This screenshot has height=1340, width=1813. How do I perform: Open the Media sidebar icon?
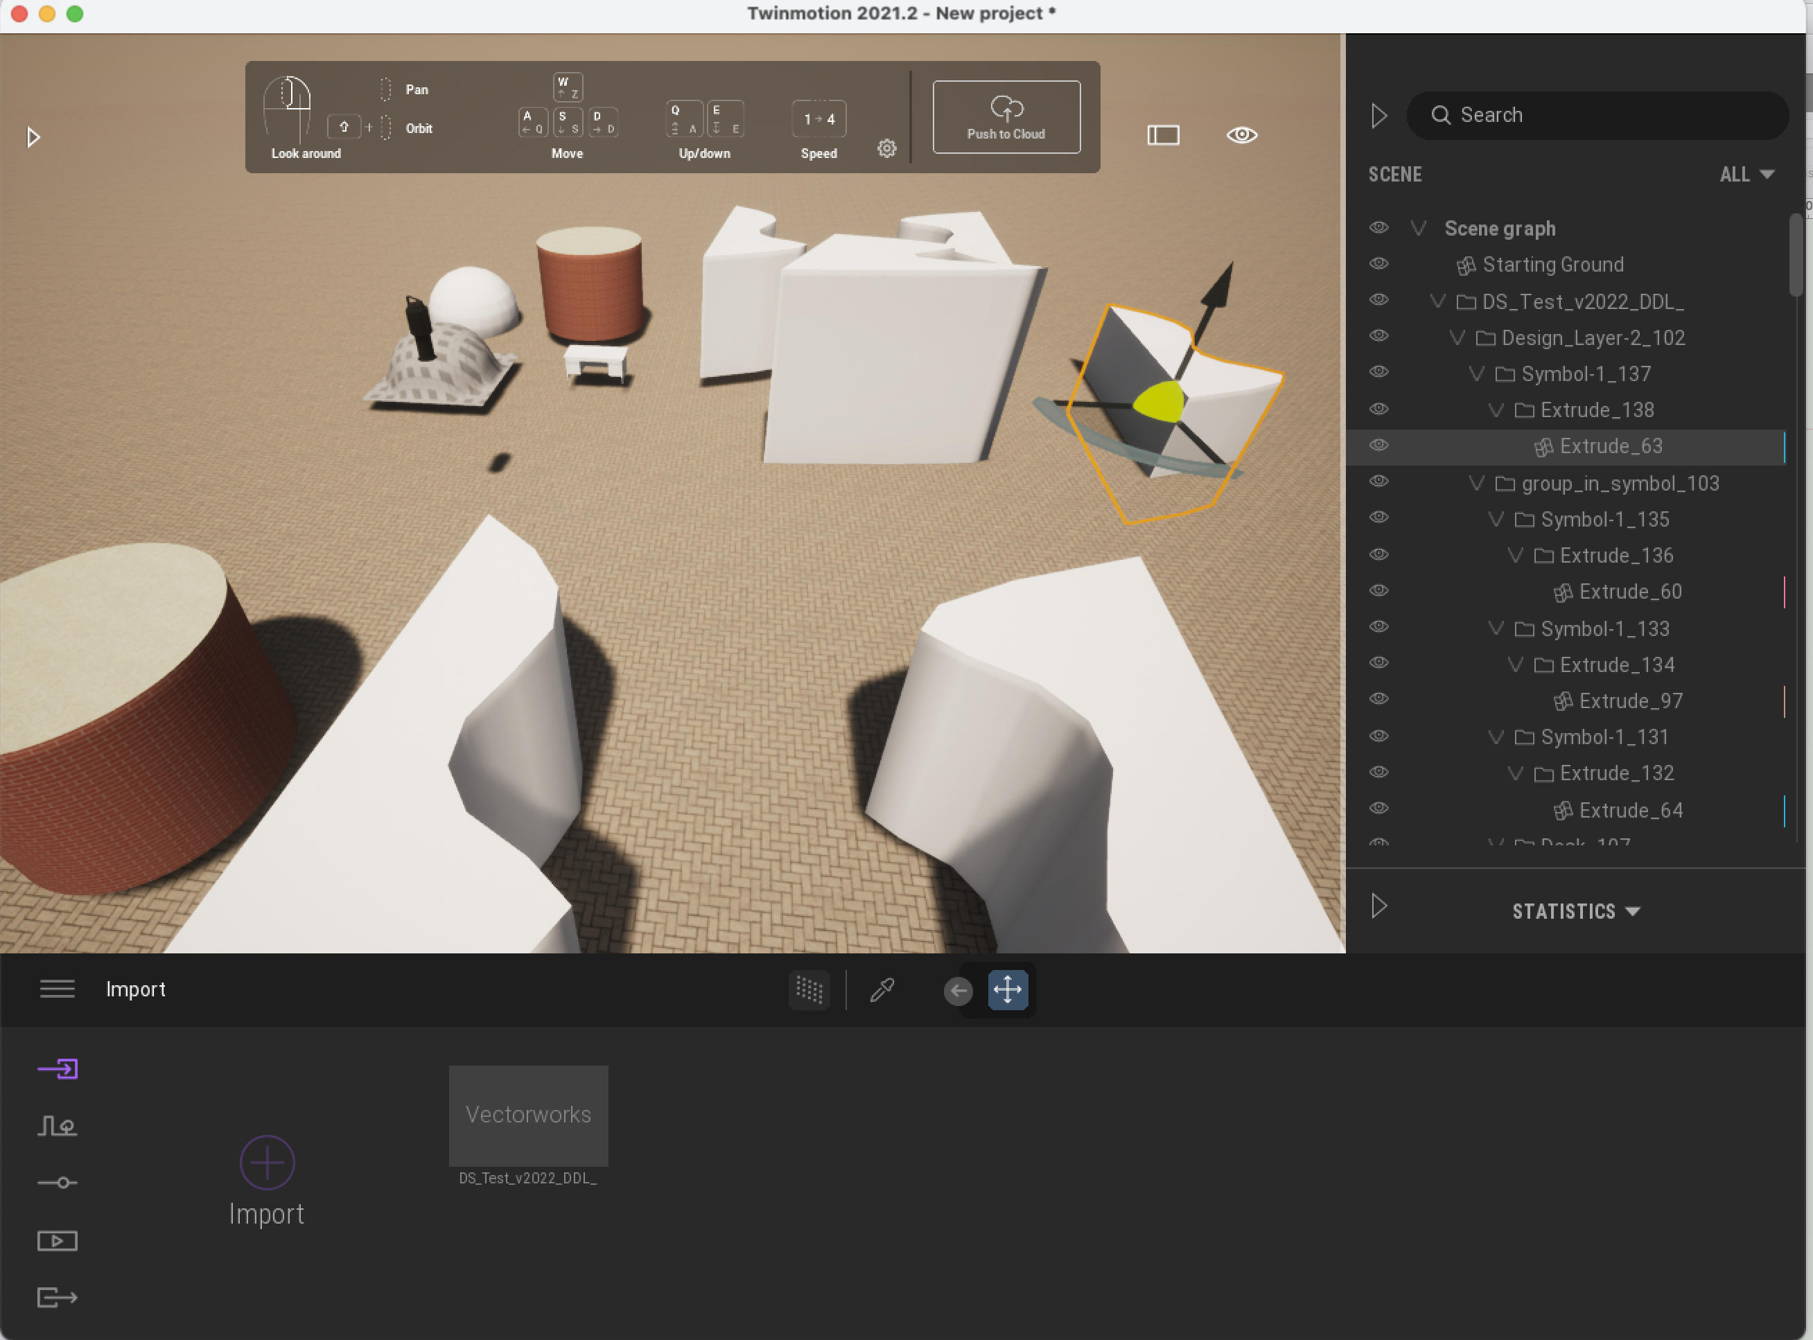click(58, 1240)
